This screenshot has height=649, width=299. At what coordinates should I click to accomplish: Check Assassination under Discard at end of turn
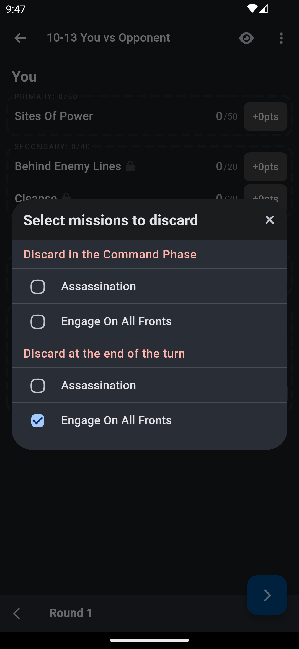[38, 386]
